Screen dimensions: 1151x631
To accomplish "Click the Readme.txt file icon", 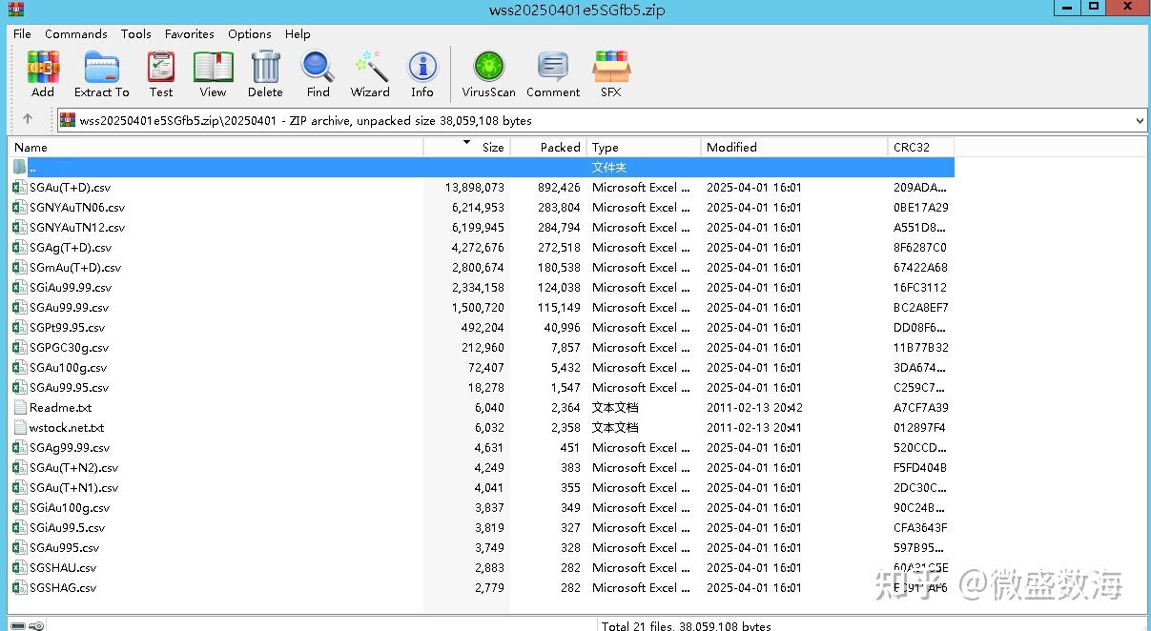I will tap(20, 407).
